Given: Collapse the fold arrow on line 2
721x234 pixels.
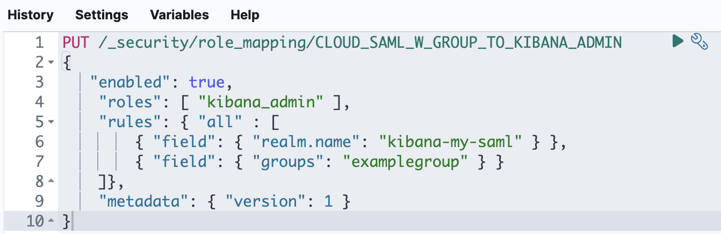Looking at the screenshot, I should pos(51,63).
